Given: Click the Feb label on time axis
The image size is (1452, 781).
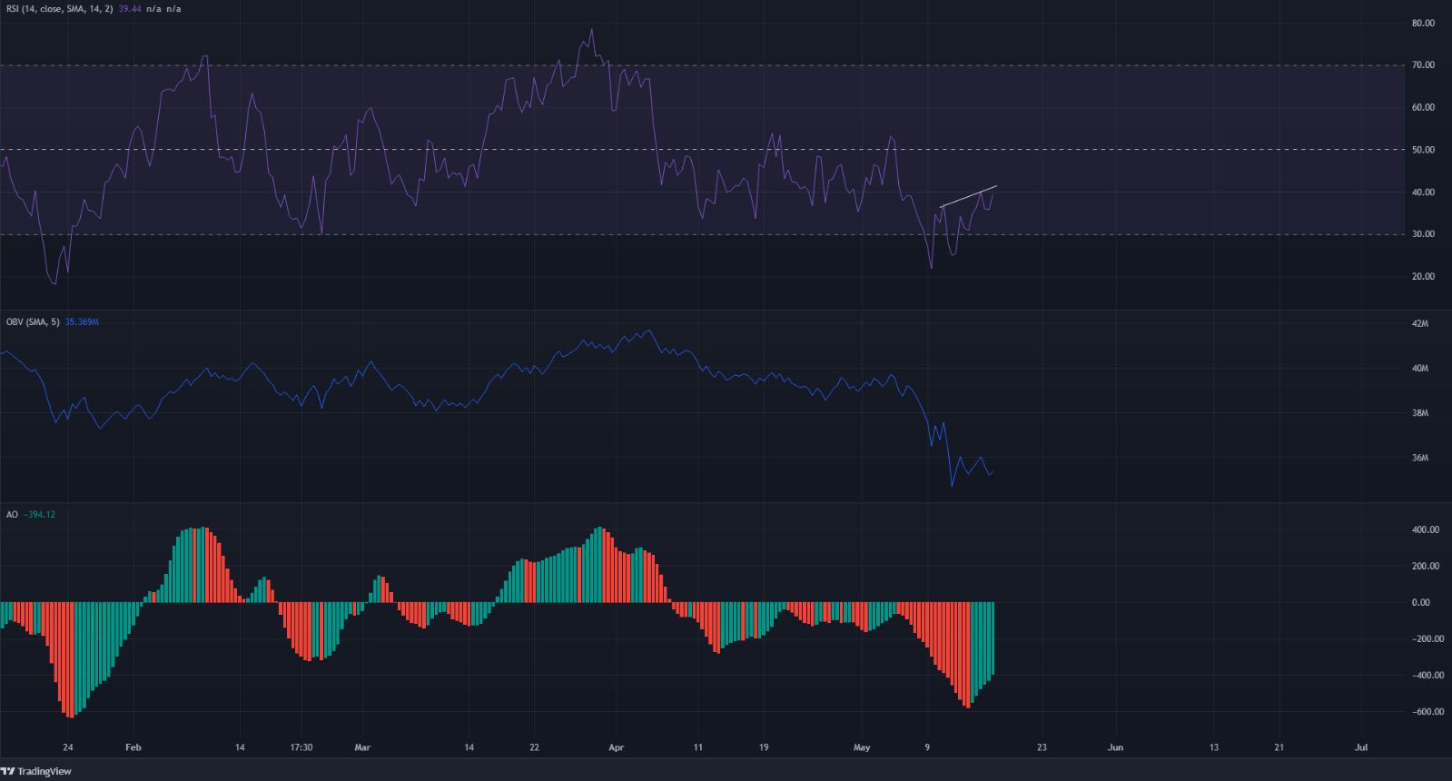Looking at the screenshot, I should (x=133, y=748).
